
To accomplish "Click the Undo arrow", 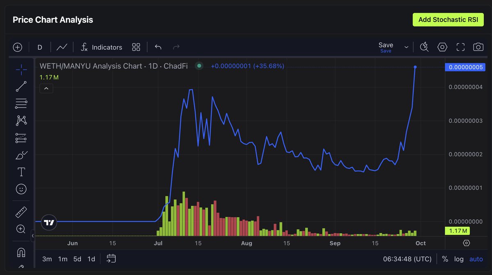I will click(x=158, y=47).
